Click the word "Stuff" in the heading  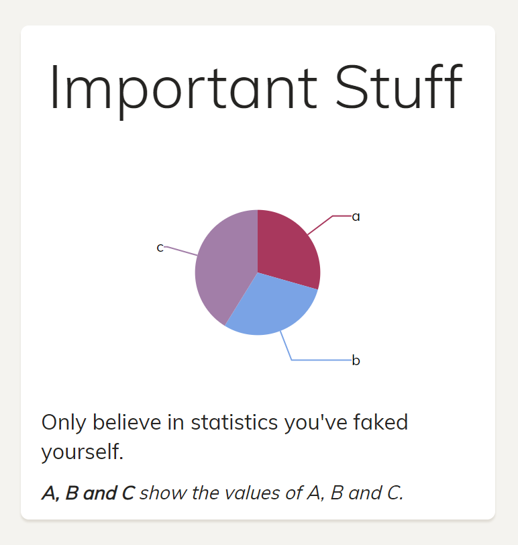(399, 87)
